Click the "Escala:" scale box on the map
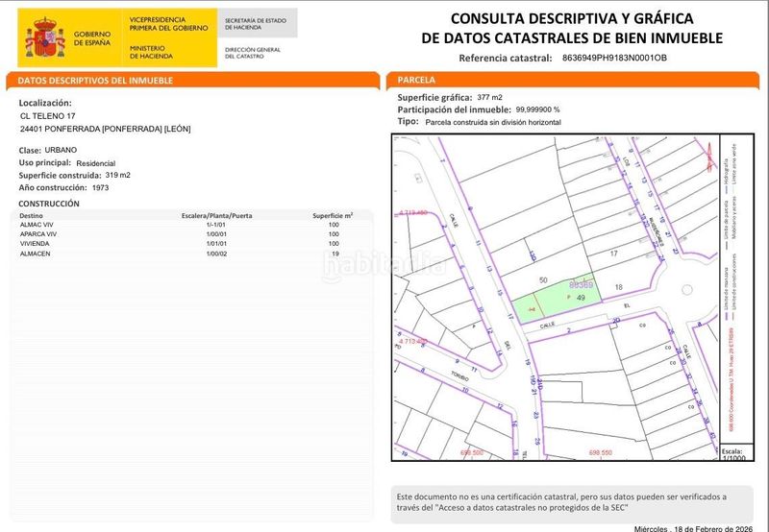The width and height of the screenshot is (769, 532). (736, 453)
